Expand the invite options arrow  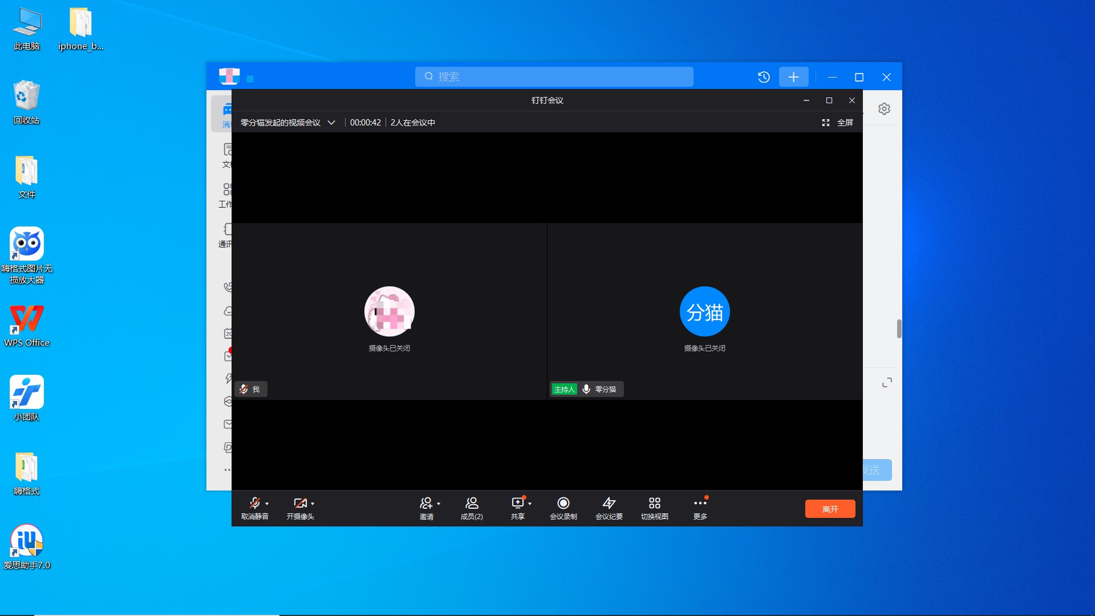click(x=439, y=504)
